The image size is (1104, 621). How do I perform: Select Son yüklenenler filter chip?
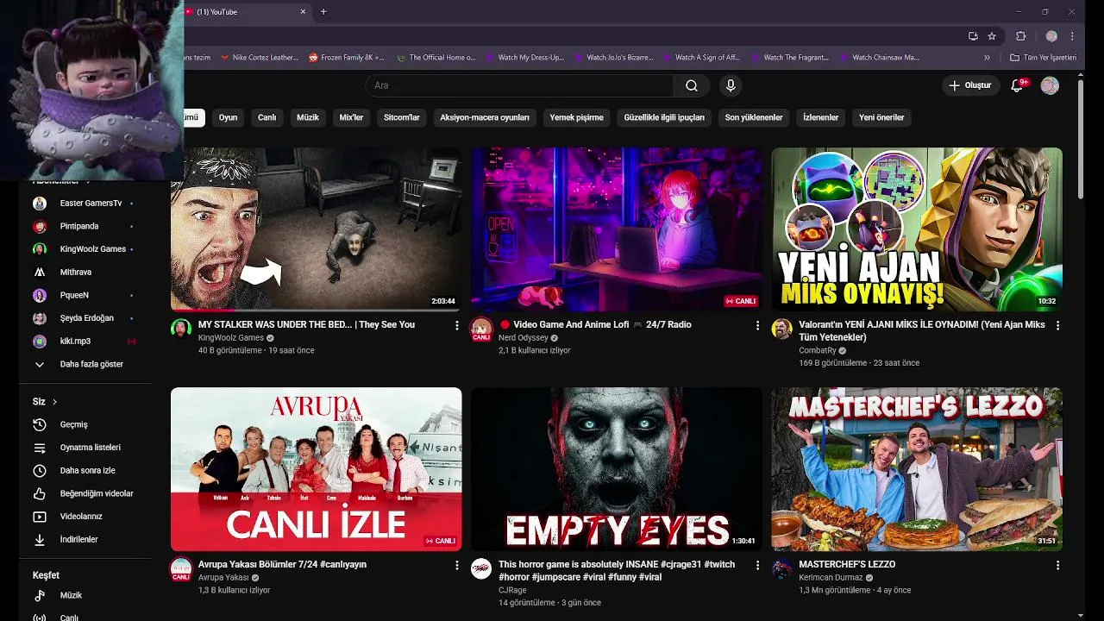[754, 117]
